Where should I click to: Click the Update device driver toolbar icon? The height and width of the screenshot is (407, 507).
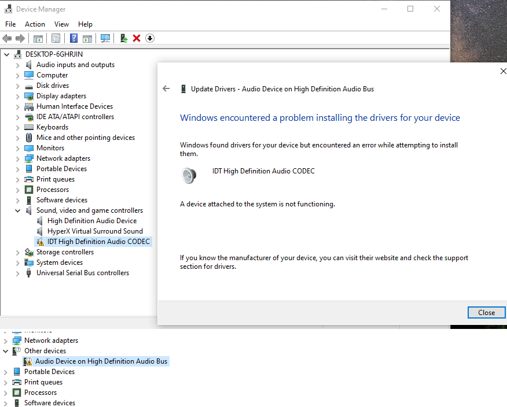(123, 38)
